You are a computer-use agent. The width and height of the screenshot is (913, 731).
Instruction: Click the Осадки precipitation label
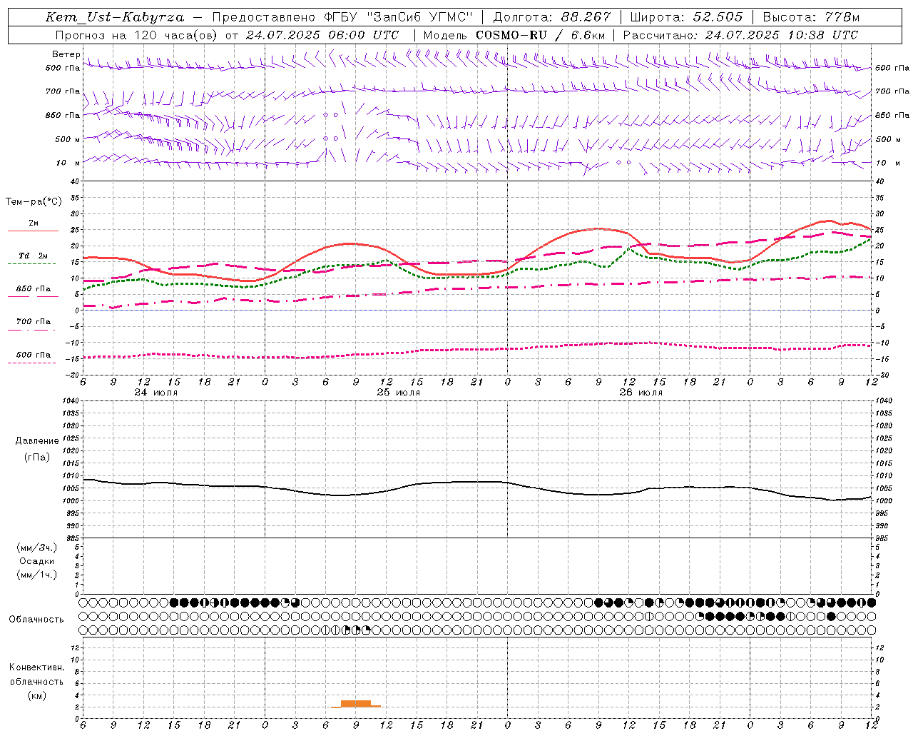tap(37, 561)
